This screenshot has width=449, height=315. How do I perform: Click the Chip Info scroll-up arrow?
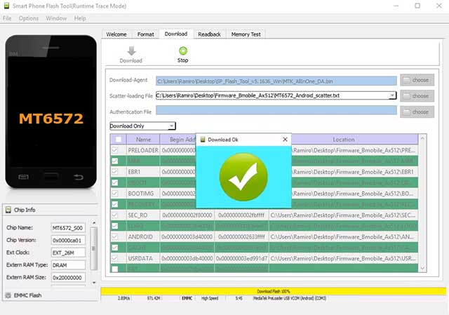coord(94,222)
